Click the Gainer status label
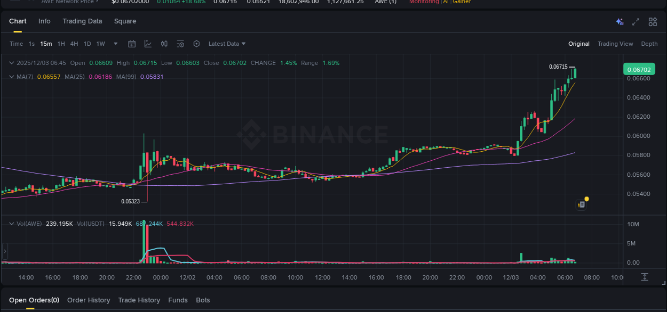 click(461, 2)
